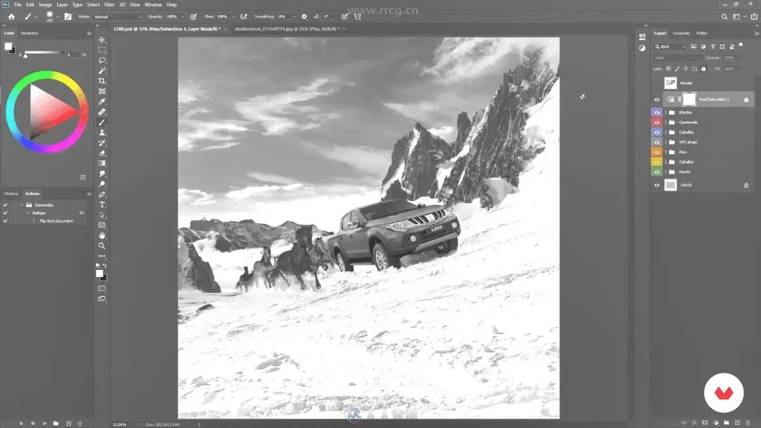Select the Brush tool in toolbox
Viewport: 761px width, 428px height.
pos(102,122)
